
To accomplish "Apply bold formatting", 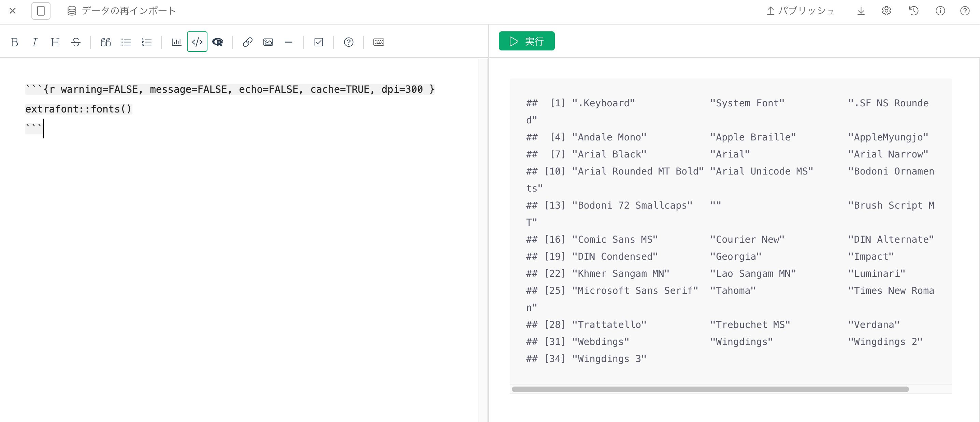I will [14, 42].
